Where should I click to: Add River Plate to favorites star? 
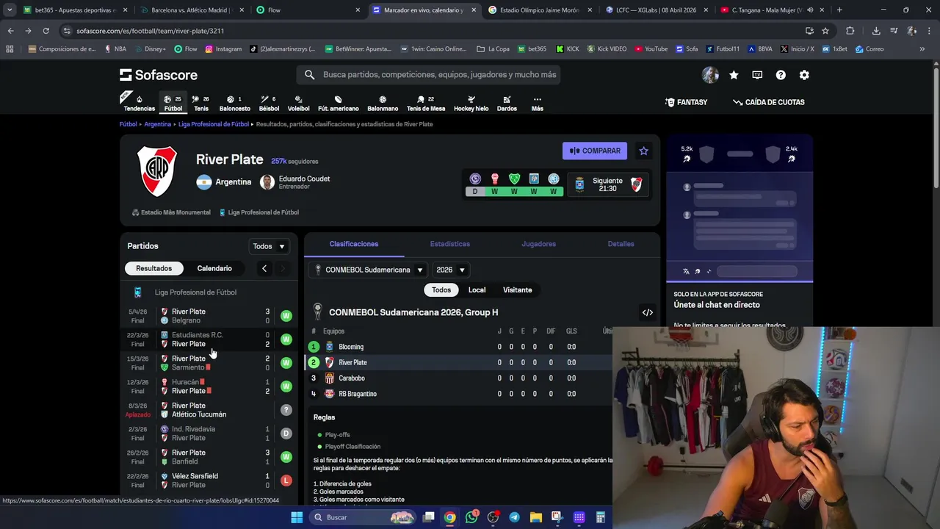643,151
